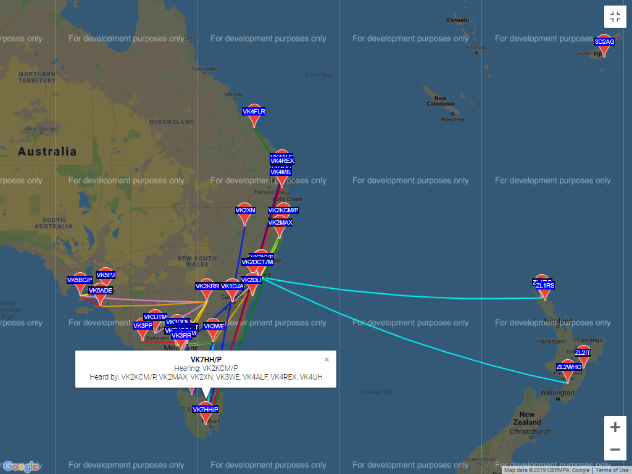The height and width of the screenshot is (474, 632).
Task: Zoom out of the map
Action: pos(615,449)
